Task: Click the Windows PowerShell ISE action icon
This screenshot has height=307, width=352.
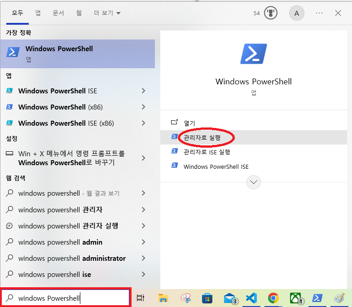Action: [x=174, y=166]
